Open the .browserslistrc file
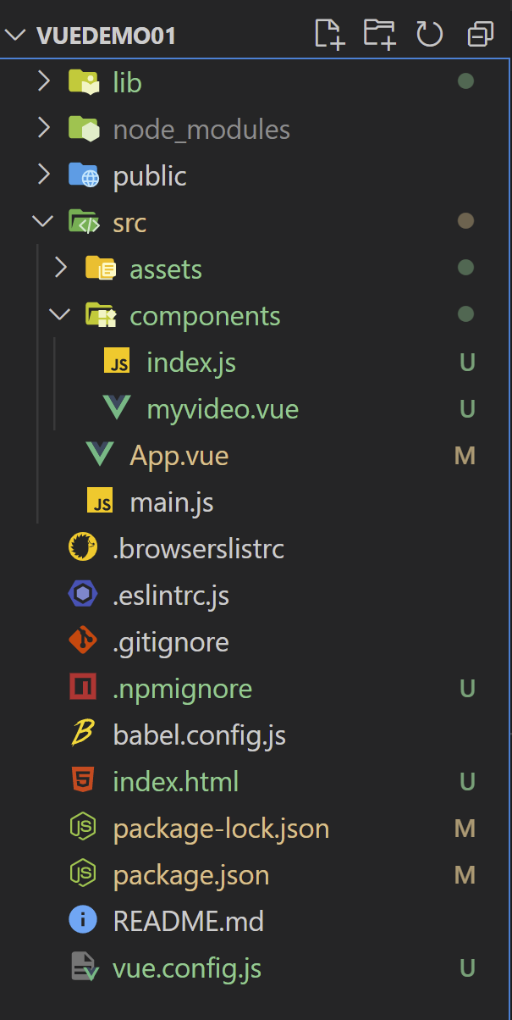512x1020 pixels. (199, 549)
